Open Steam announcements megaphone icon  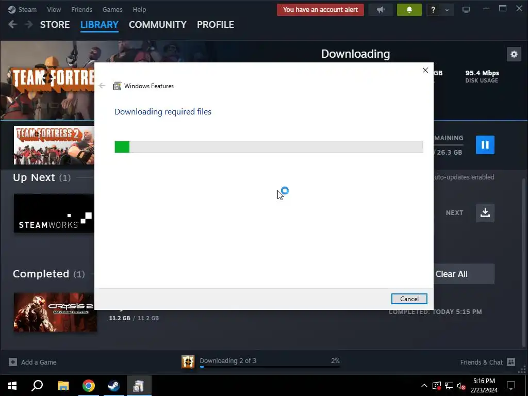pyautogui.click(x=381, y=10)
